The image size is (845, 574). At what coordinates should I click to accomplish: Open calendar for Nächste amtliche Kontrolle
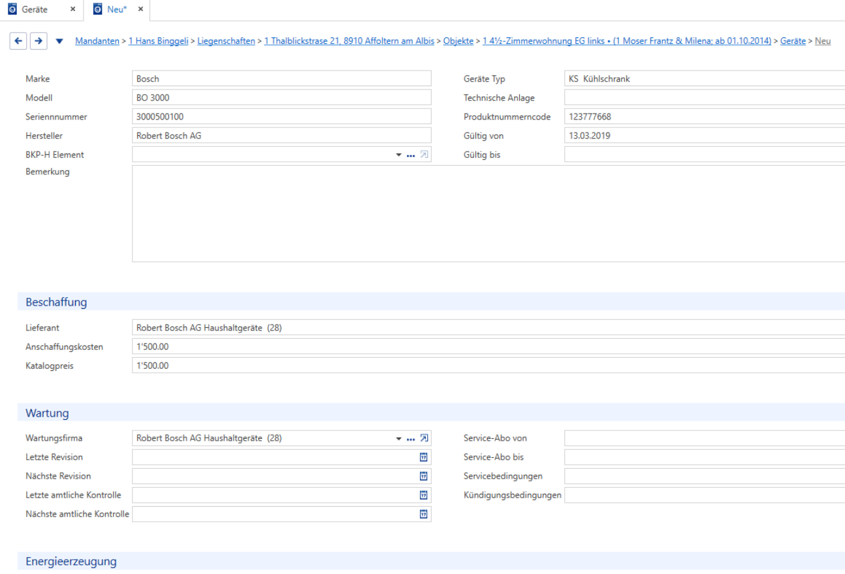click(423, 514)
